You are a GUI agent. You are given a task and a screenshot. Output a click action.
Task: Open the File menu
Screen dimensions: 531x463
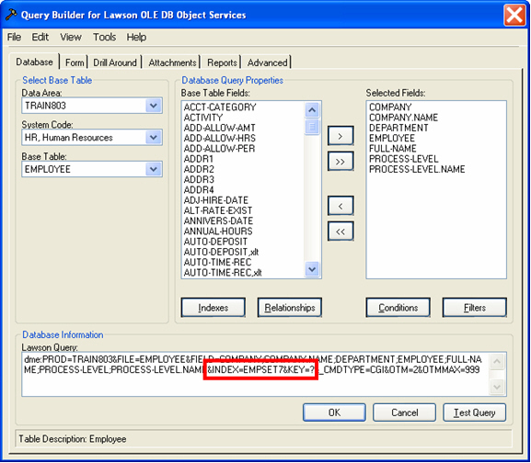tap(14, 37)
